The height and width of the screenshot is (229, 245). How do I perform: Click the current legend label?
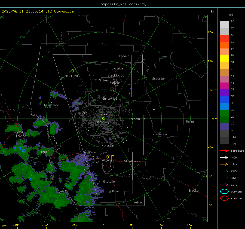point(236,191)
